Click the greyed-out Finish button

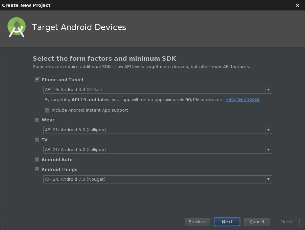click(286, 222)
